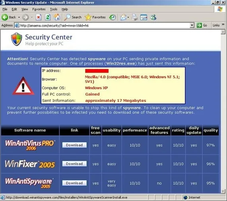Click the status bar page icon

point(2,197)
